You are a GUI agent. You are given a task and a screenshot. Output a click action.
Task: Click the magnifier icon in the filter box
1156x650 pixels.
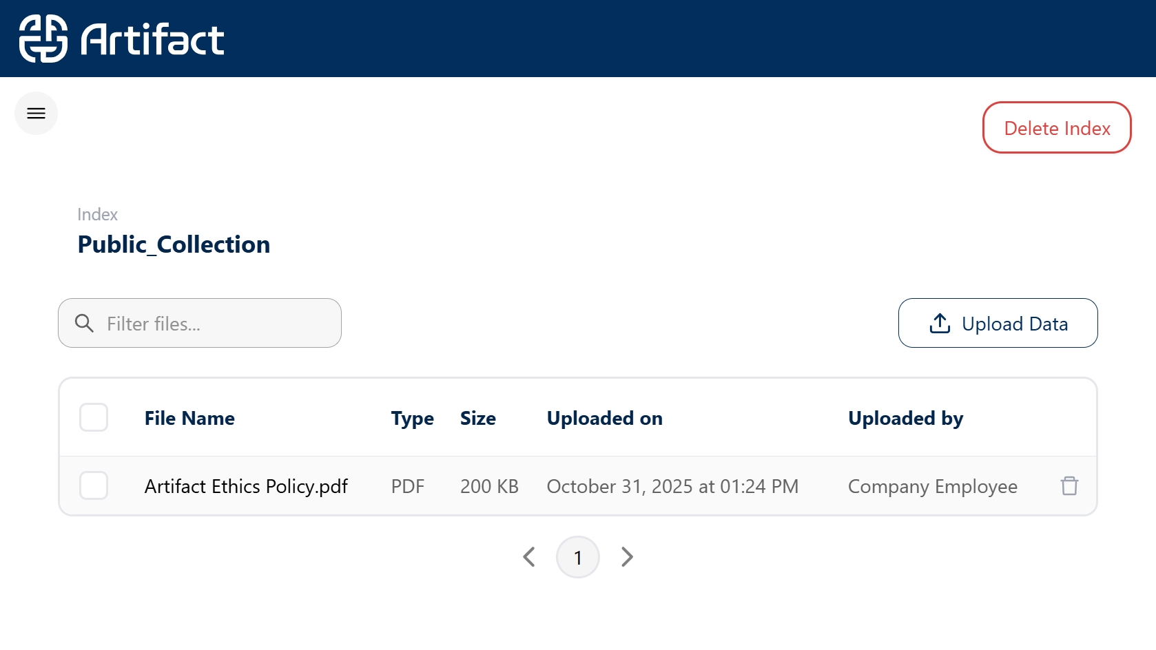pyautogui.click(x=84, y=324)
